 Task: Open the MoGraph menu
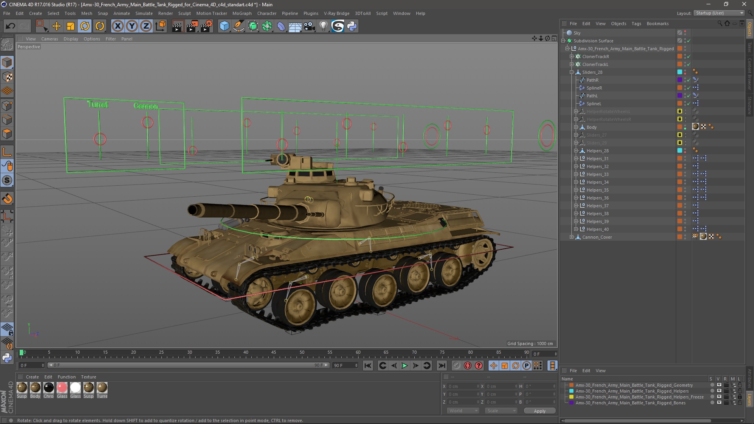(242, 13)
